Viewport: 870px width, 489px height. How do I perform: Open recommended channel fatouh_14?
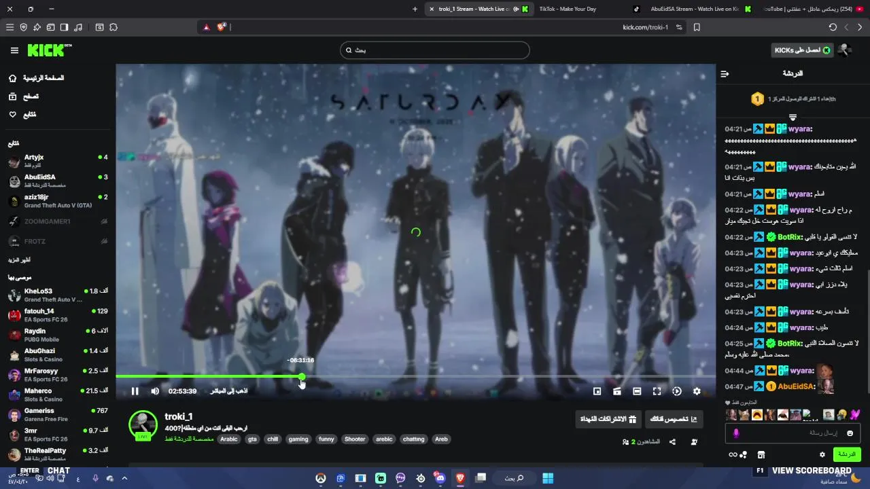(x=58, y=315)
